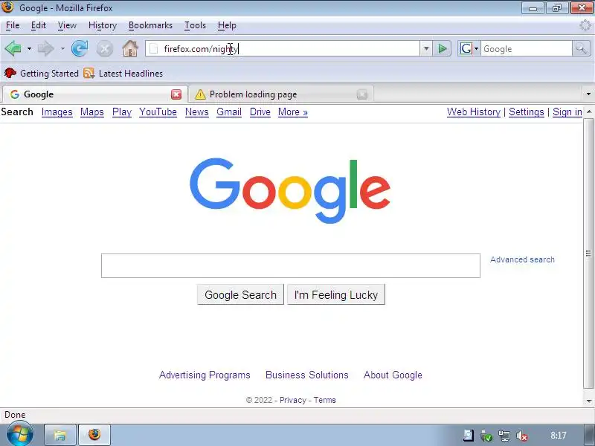This screenshot has height=446, width=595.
Task: Open the Edit menu
Action: [x=39, y=25]
